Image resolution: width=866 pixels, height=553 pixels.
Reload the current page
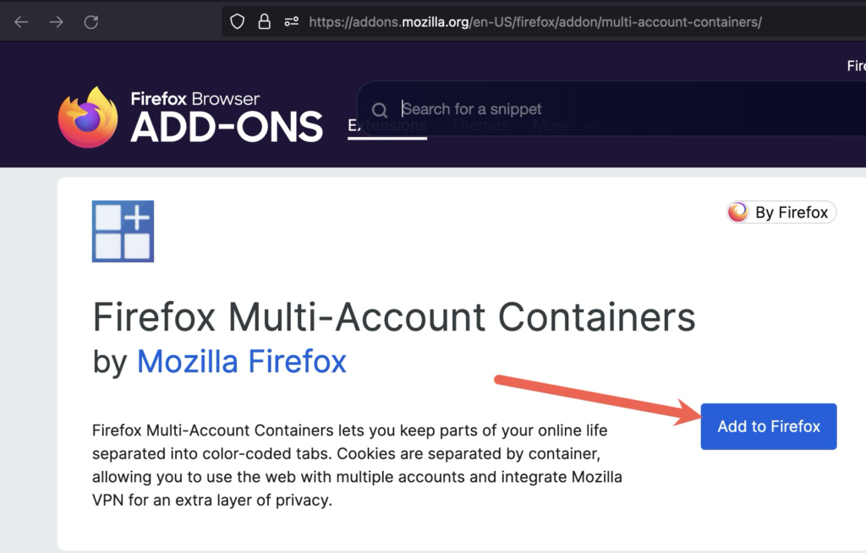[91, 22]
